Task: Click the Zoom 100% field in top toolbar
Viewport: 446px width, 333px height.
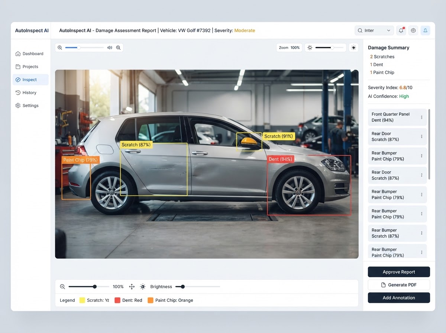Action: [289, 48]
